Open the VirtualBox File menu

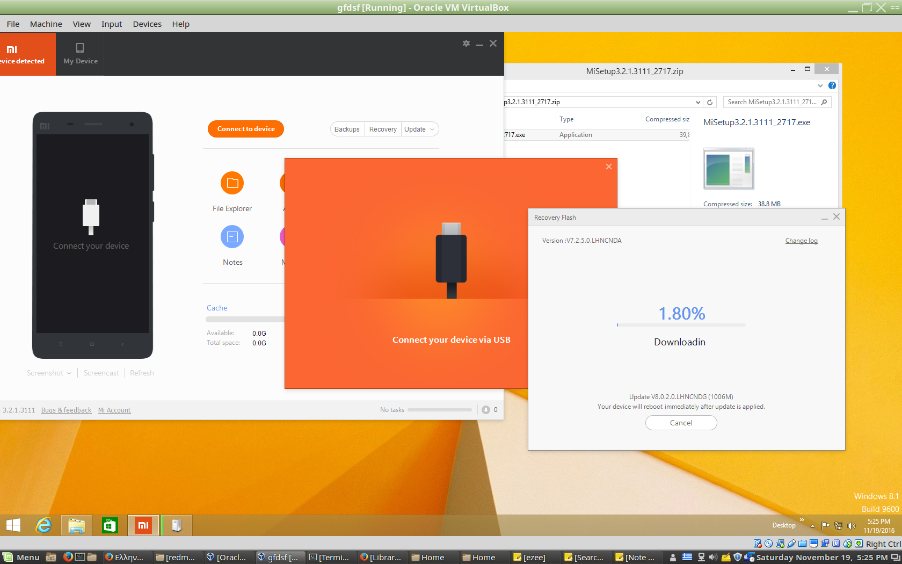click(13, 24)
